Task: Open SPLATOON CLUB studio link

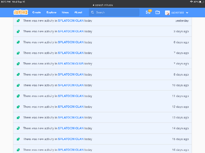Action: pos(71,64)
